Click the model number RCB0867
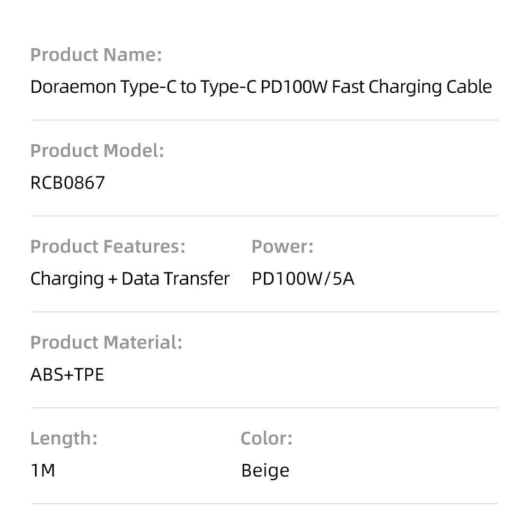The image size is (530, 530). point(68,183)
